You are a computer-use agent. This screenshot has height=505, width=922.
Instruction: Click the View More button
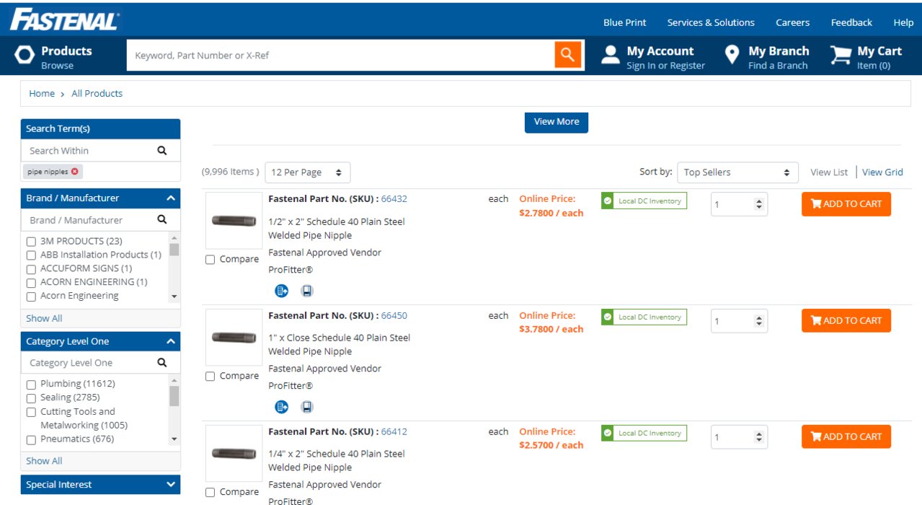(x=557, y=122)
